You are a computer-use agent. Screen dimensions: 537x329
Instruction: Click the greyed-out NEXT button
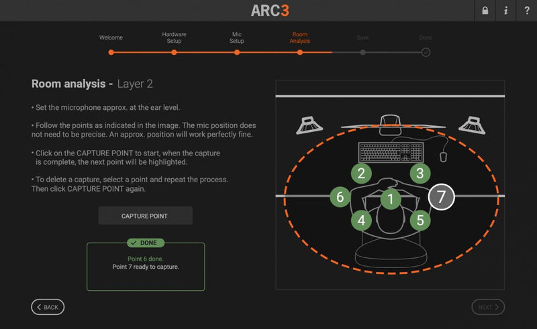click(x=488, y=307)
